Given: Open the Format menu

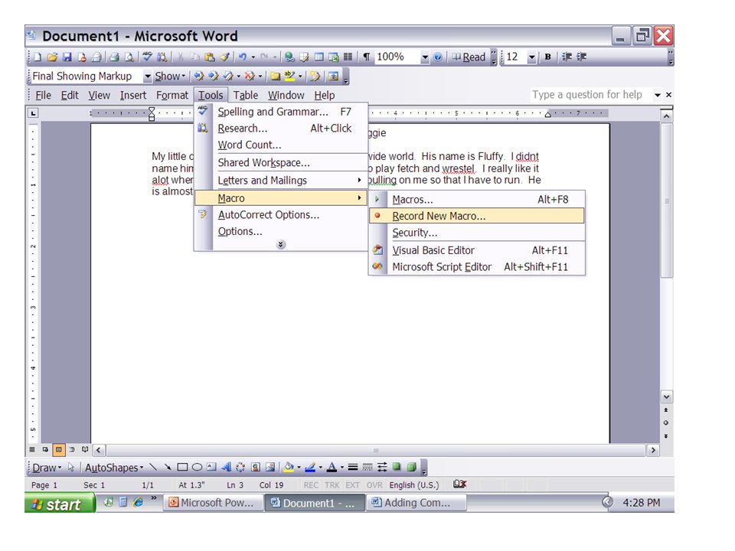Looking at the screenshot, I should 172,95.
